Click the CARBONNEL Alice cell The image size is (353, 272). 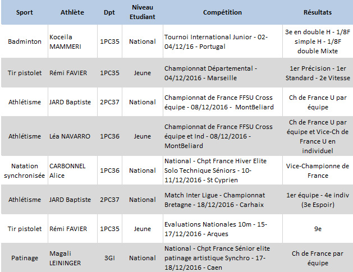click(x=72, y=170)
